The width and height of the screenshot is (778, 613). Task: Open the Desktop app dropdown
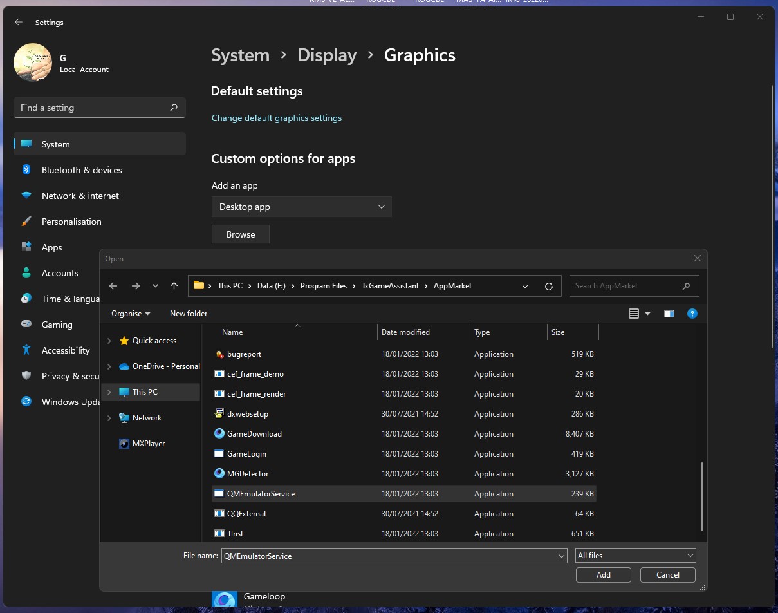[301, 207]
